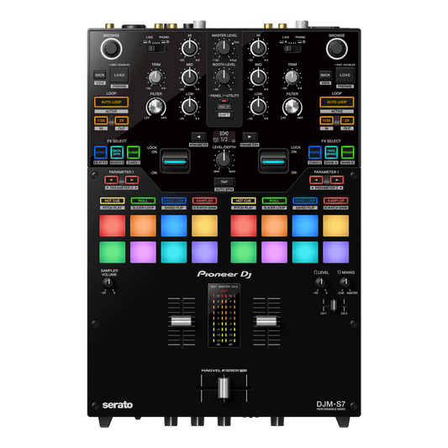448x448 pixels.
Task: Click the headphones MIXING knob
Action: (345, 282)
